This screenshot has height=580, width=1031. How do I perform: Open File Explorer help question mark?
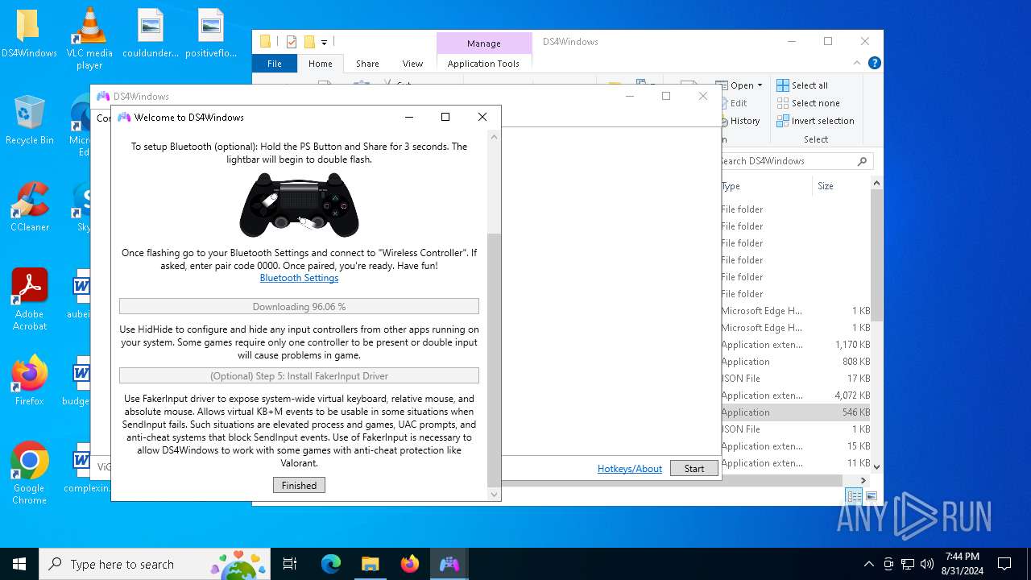(x=874, y=63)
